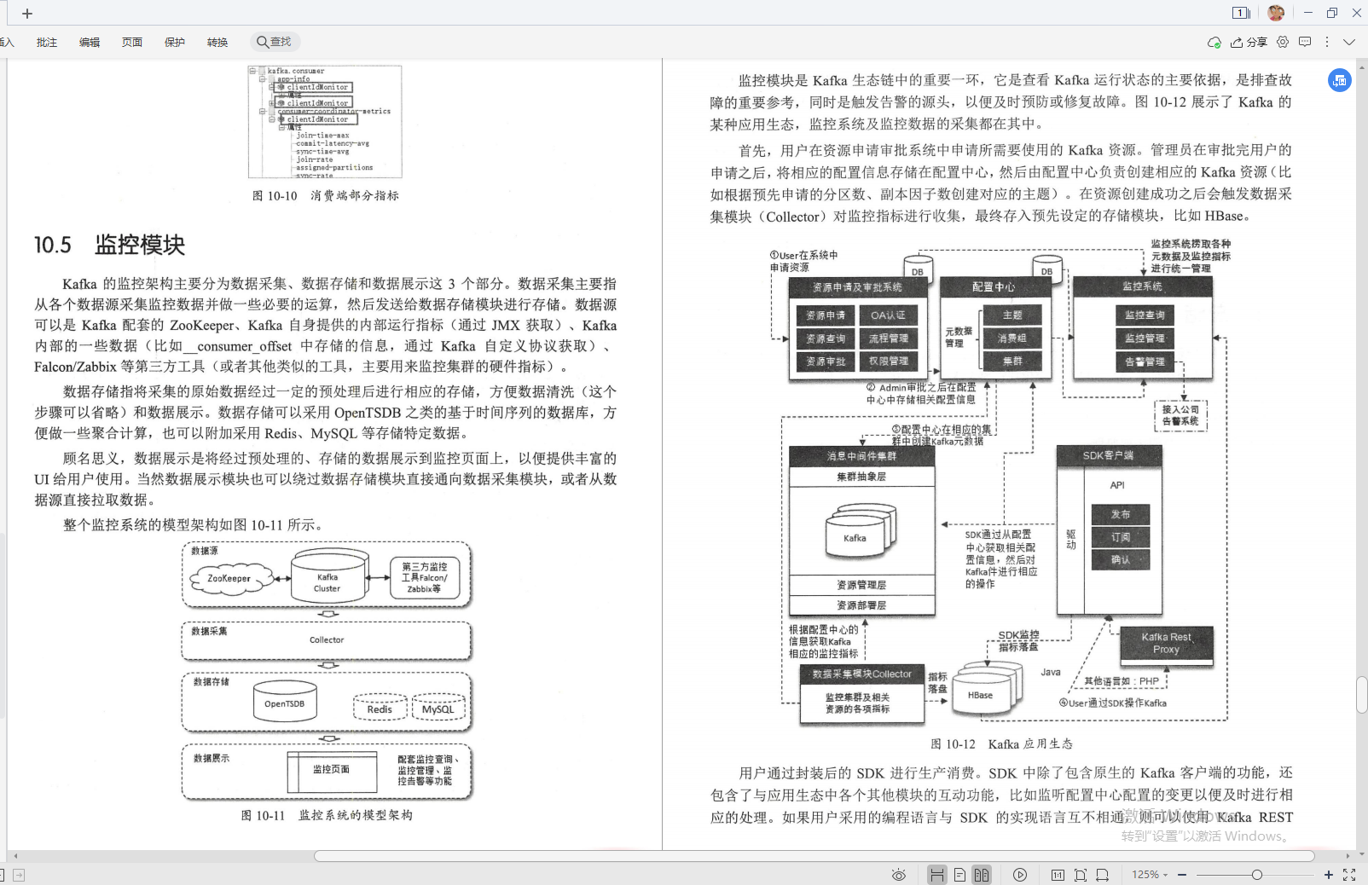Image resolution: width=1368 pixels, height=885 pixels.
Task: Click the SDK客户端 header box
Action: [x=1109, y=456]
